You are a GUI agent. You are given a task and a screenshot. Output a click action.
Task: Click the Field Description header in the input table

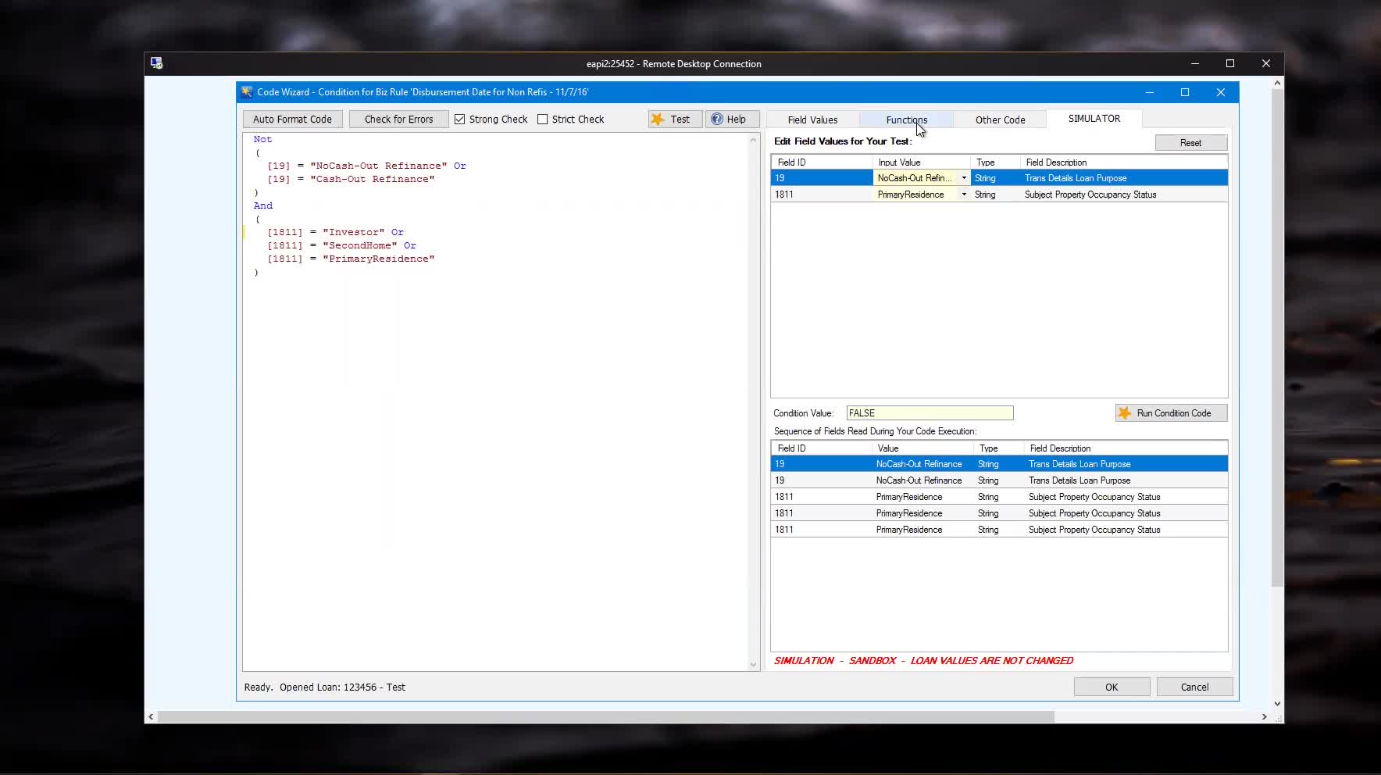coord(1124,162)
